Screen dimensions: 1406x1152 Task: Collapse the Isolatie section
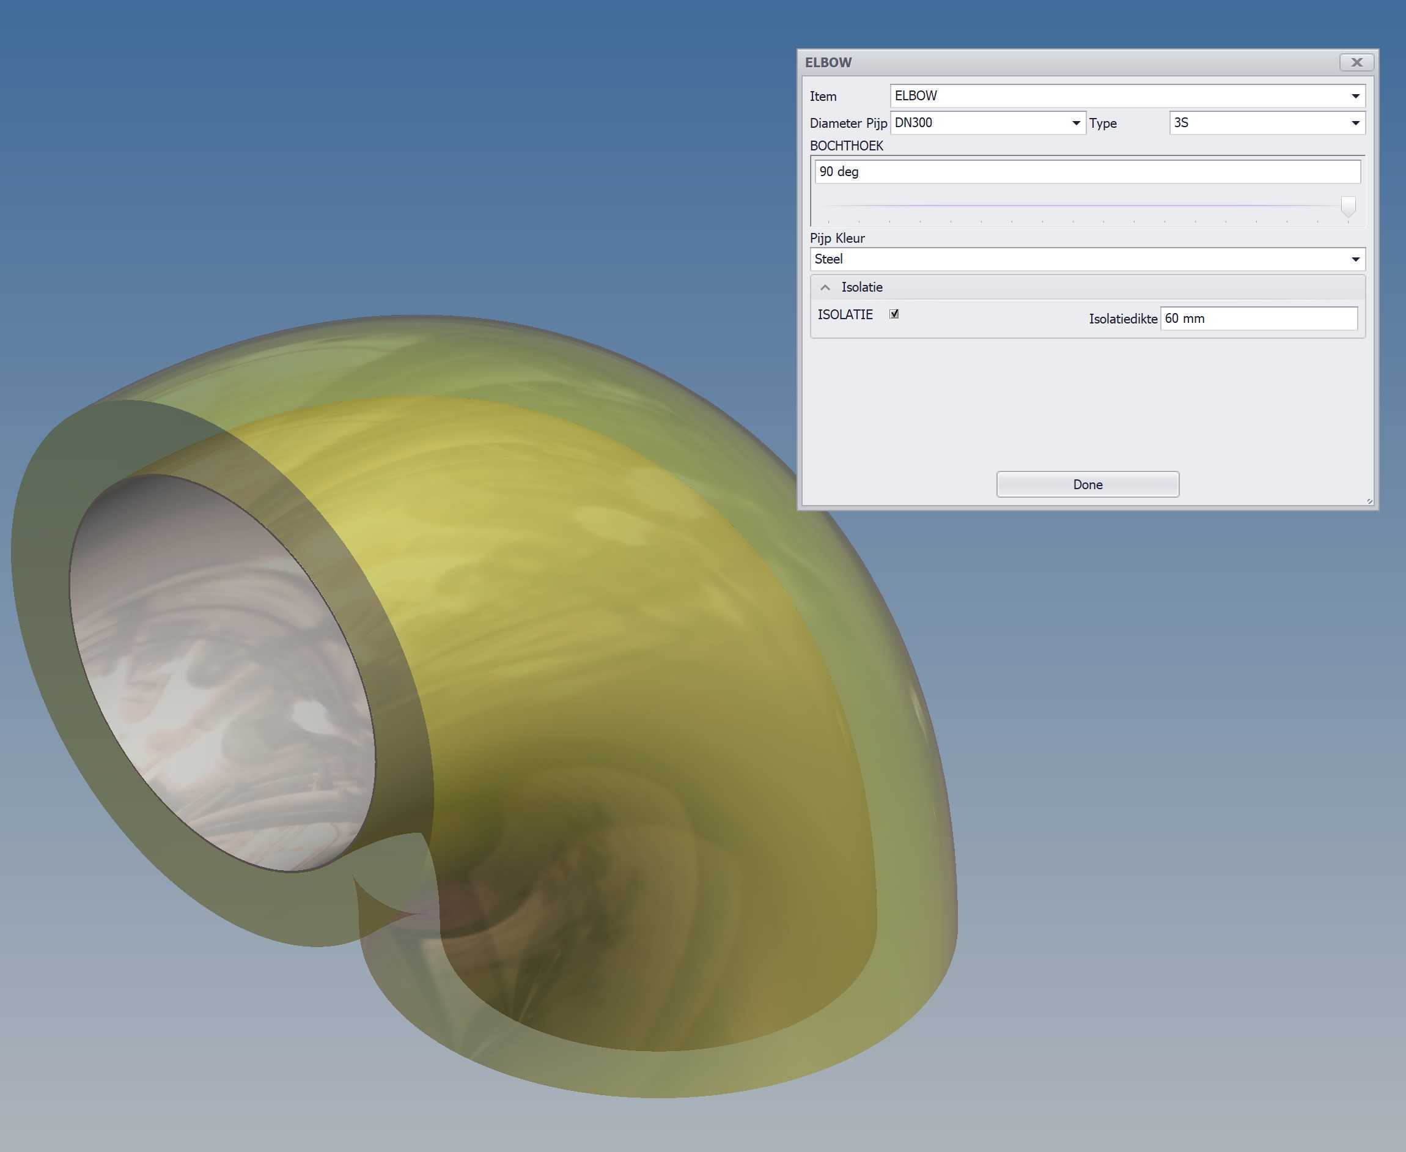click(825, 287)
